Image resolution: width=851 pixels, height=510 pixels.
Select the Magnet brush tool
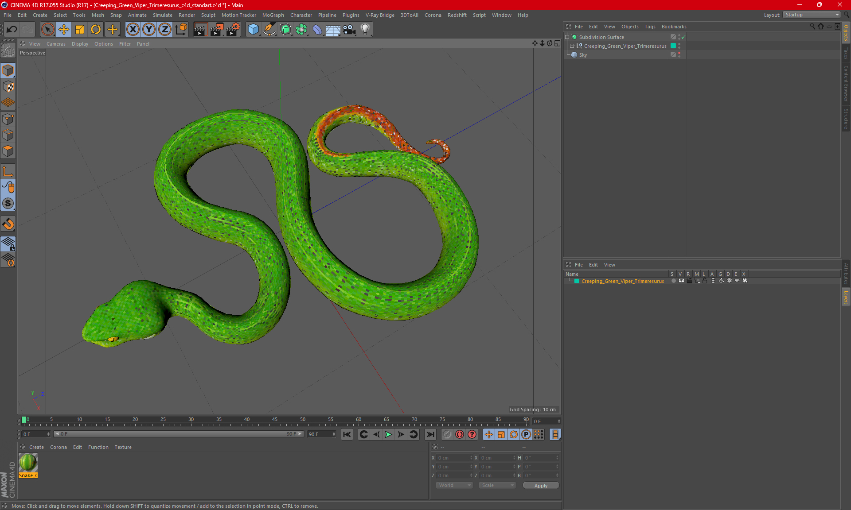[8, 224]
